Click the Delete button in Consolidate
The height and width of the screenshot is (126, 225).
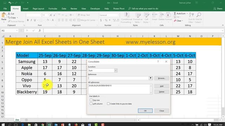[162, 92]
